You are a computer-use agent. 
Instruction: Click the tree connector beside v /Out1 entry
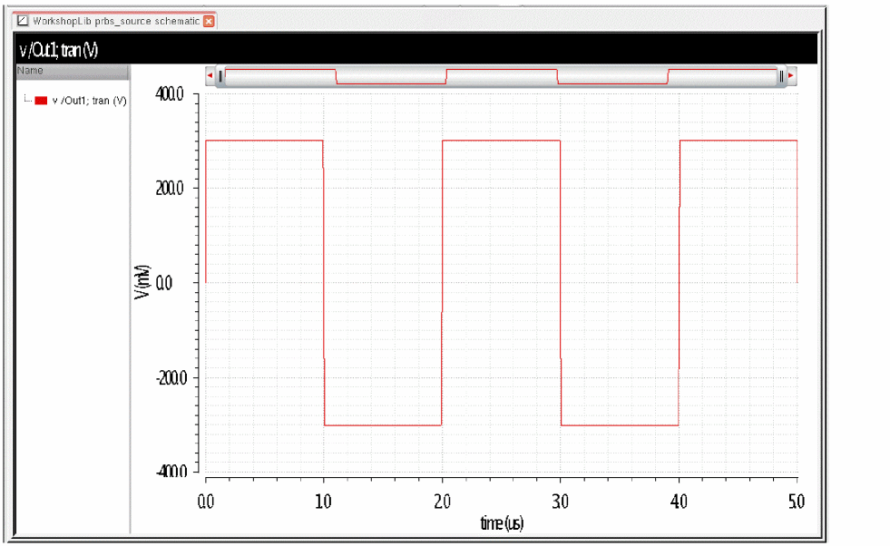point(27,100)
